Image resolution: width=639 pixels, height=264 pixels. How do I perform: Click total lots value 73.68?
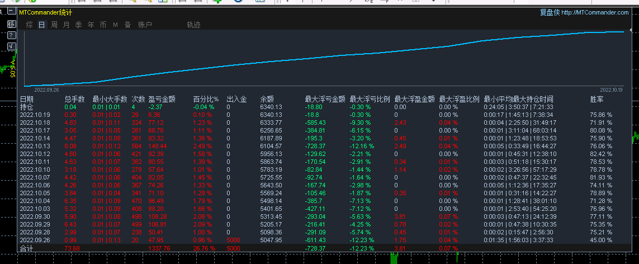click(72, 248)
